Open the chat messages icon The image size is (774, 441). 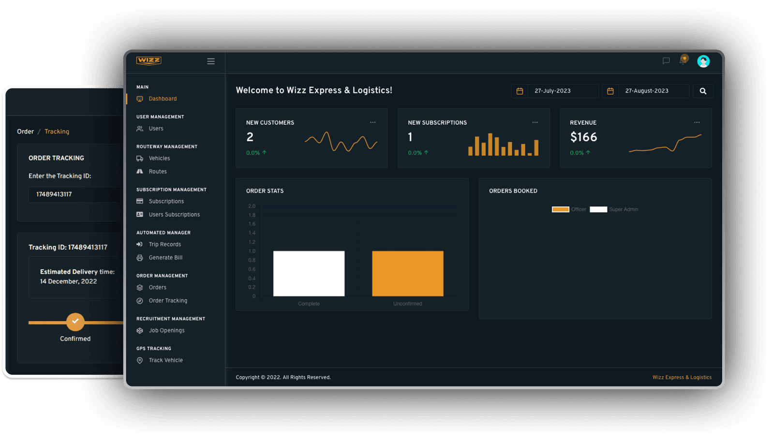(666, 61)
